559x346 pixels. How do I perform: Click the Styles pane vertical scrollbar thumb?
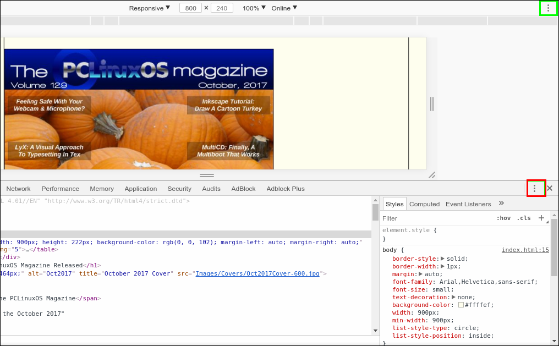pyautogui.click(x=554, y=248)
